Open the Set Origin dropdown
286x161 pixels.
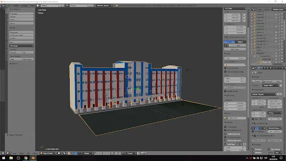click(21, 46)
